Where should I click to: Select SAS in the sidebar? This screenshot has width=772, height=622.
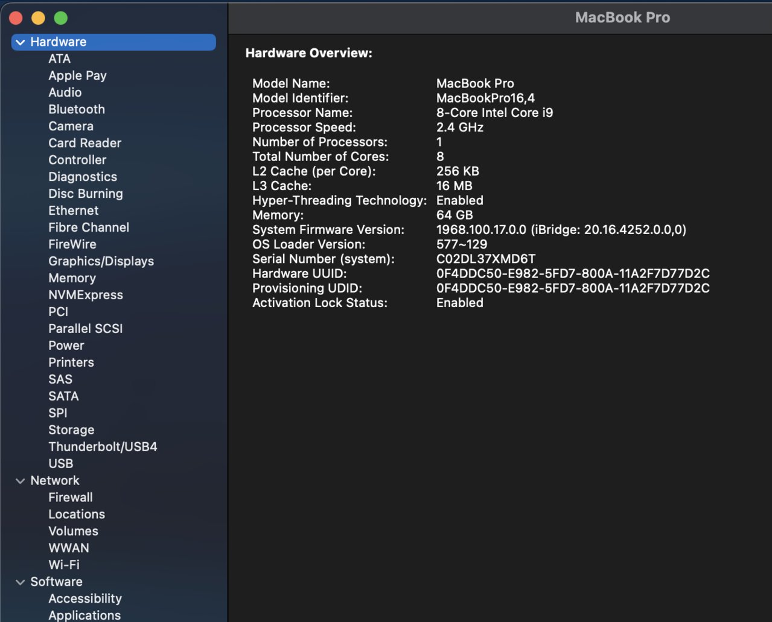point(60,380)
